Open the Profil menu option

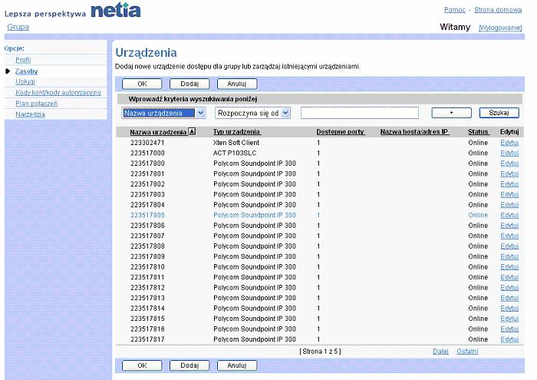coord(23,60)
